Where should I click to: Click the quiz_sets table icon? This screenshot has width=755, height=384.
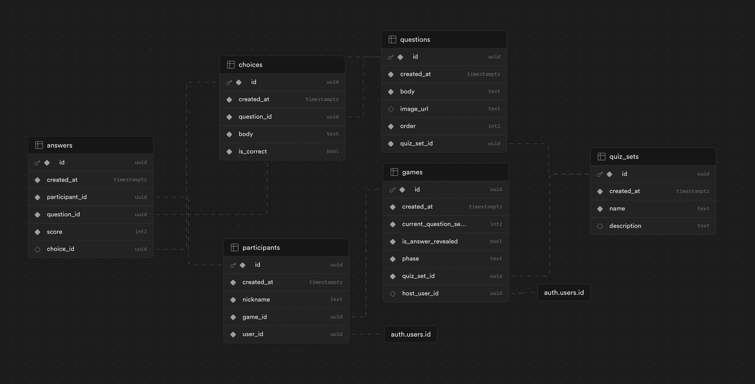pyautogui.click(x=601, y=156)
